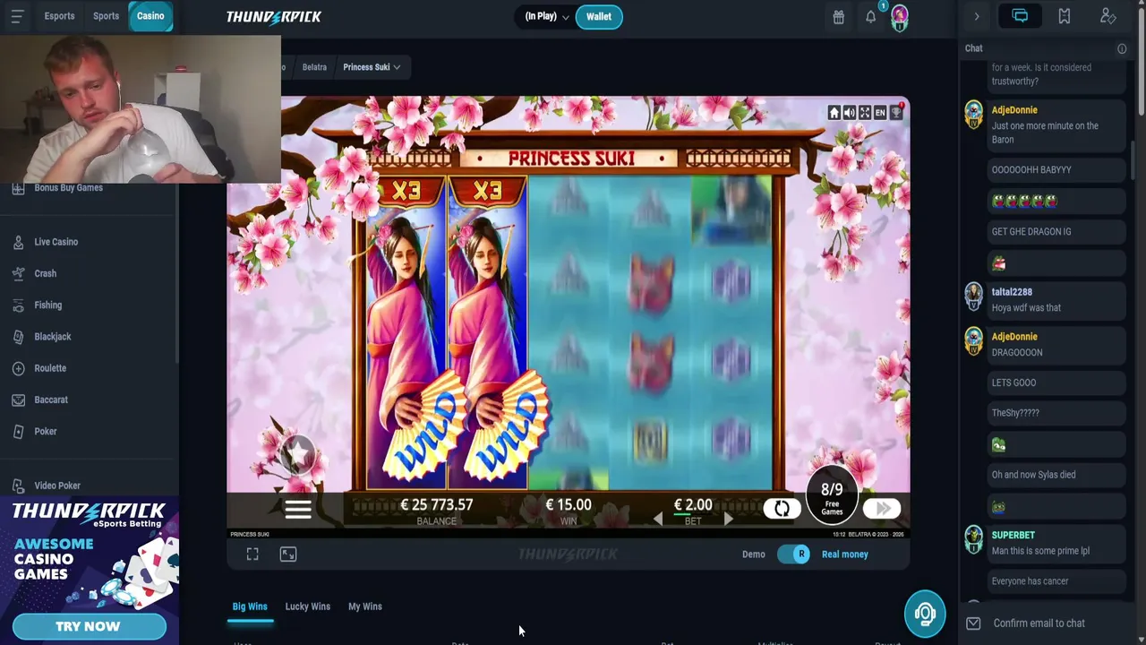Click the fullscreen frame icon below the game
Image resolution: width=1146 pixels, height=645 pixels.
click(252, 555)
